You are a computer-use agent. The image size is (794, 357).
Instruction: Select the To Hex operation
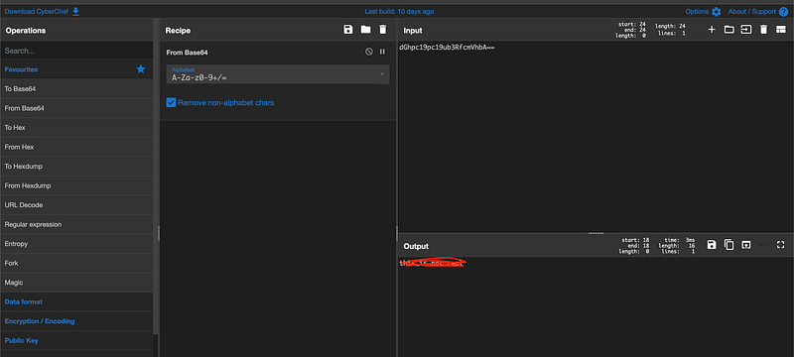(76, 127)
